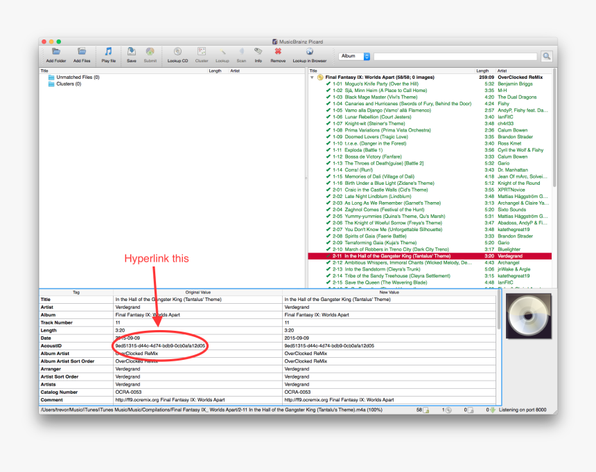
Task: Click the Lookup CD icon
Action: click(177, 52)
